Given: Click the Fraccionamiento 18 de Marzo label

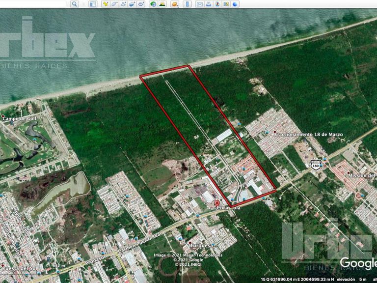Looking at the screenshot, I should [308, 134].
